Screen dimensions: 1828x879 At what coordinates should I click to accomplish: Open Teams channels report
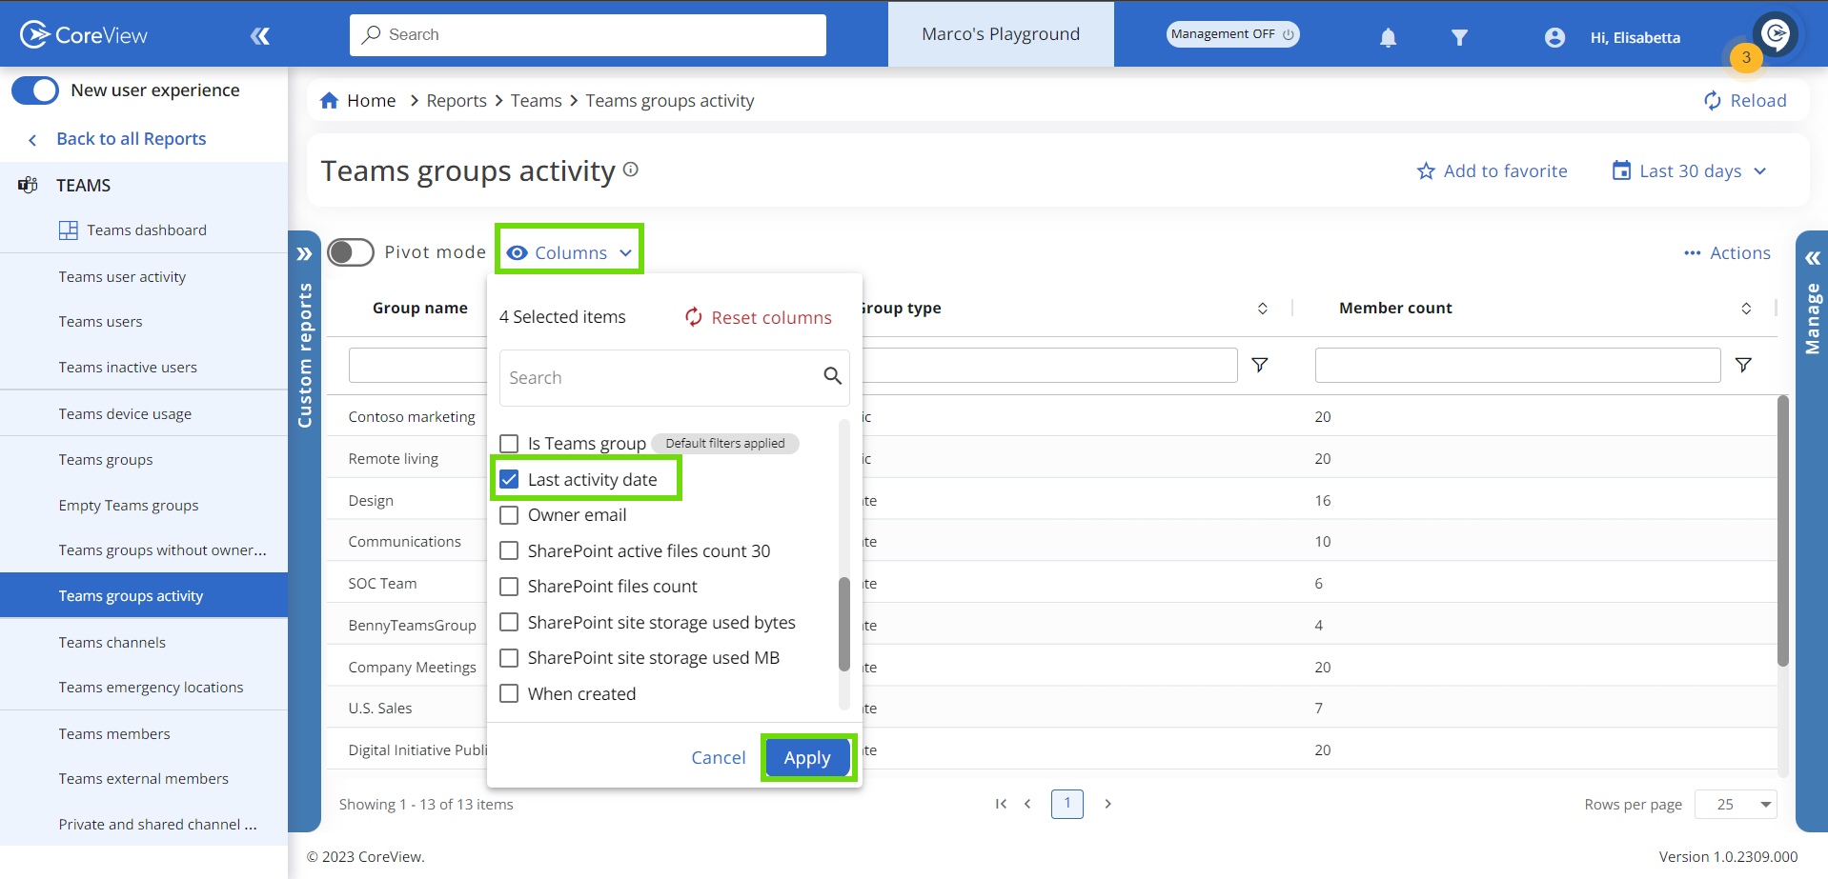(112, 643)
